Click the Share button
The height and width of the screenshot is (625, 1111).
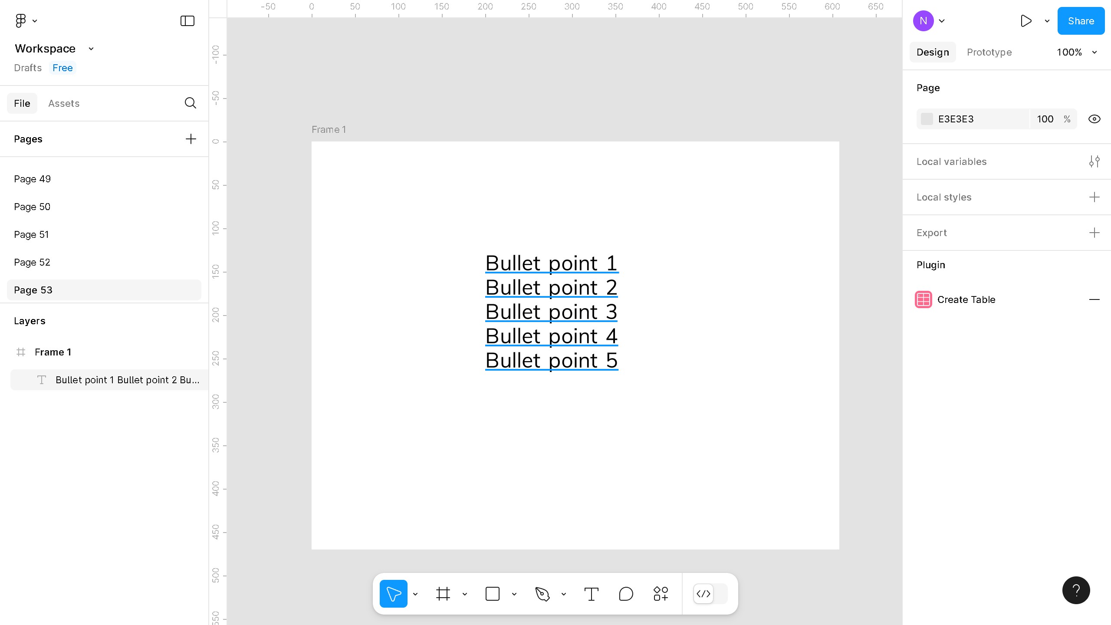(1080, 20)
